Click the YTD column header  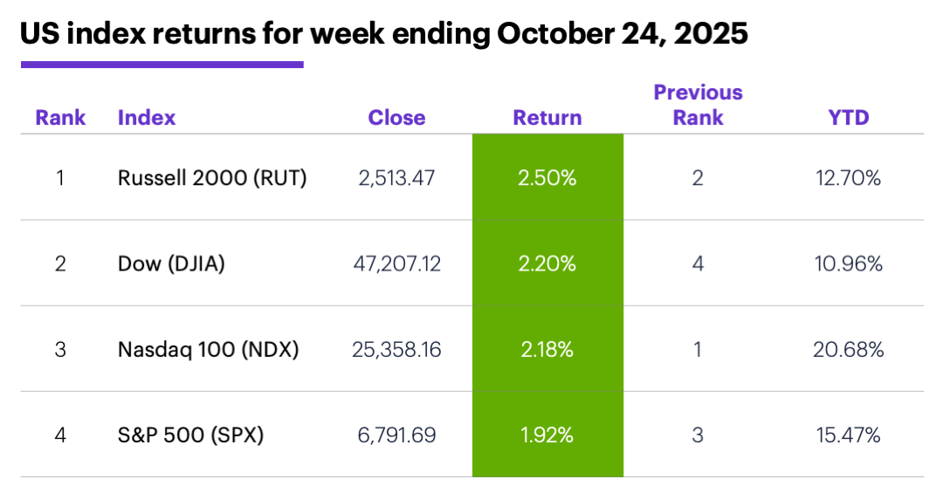[x=849, y=118]
